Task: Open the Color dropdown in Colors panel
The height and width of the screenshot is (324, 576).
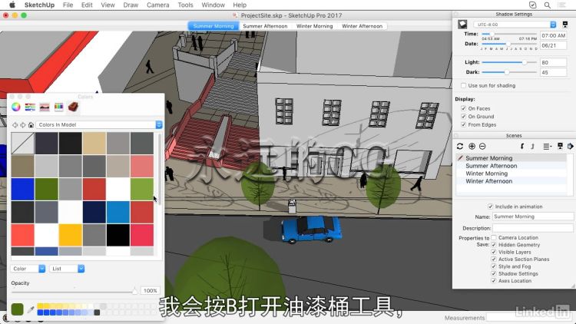Action: 28,269
